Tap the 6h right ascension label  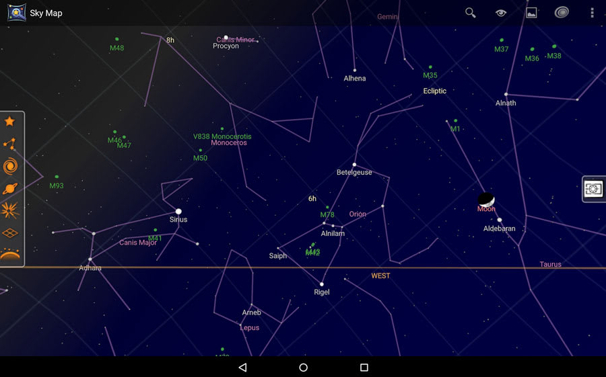[x=312, y=199]
